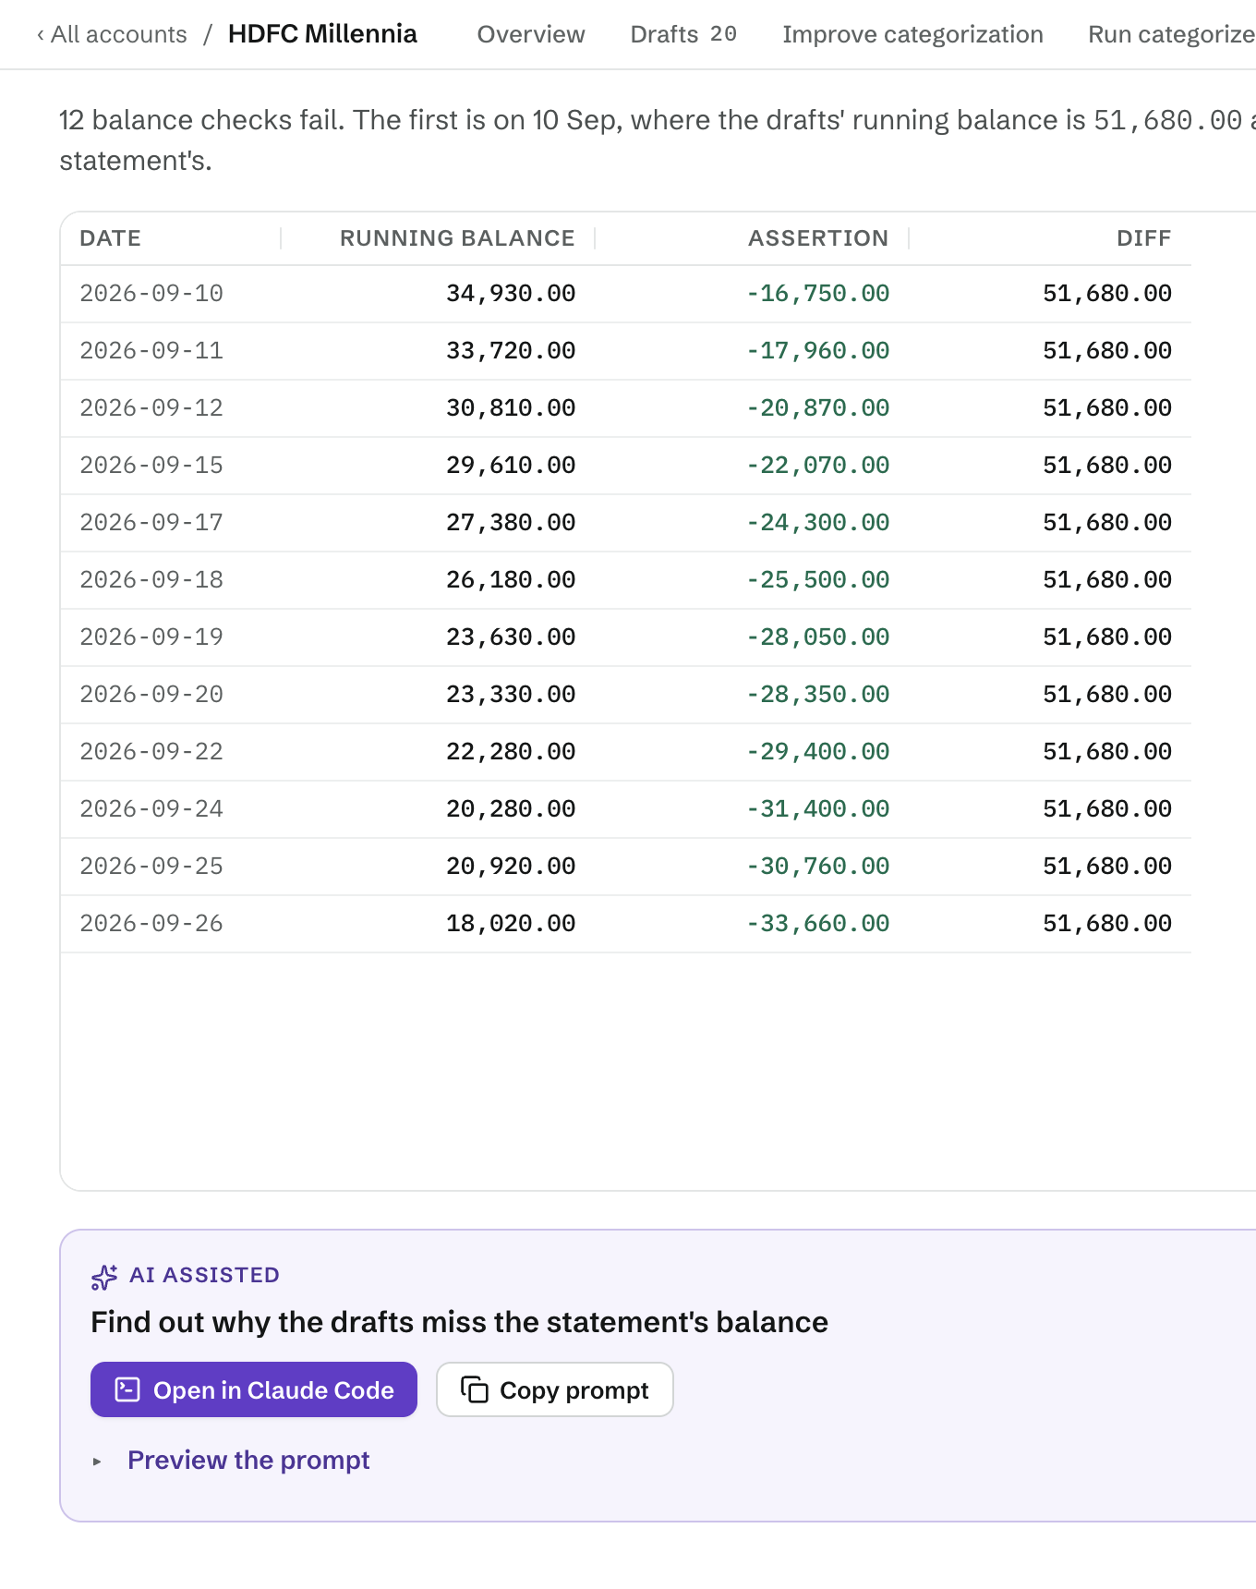The height and width of the screenshot is (1589, 1256).
Task: Click assertion value -31,400.00
Action: click(x=818, y=809)
